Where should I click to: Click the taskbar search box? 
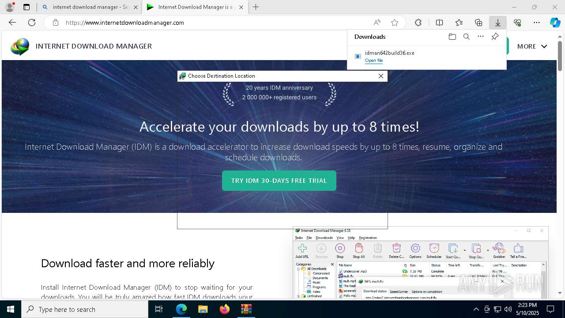click(85, 309)
